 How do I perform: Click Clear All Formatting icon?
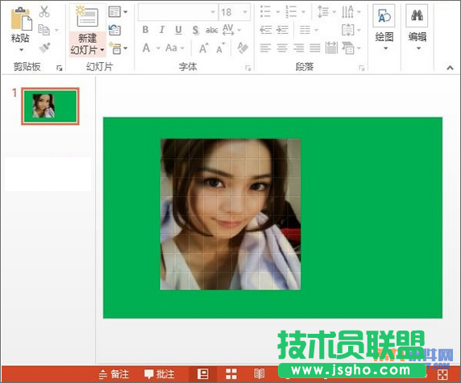click(x=243, y=48)
